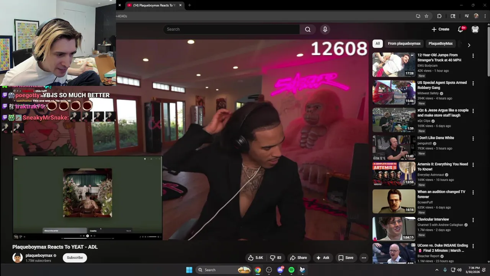The width and height of the screenshot is (490, 276).
Task: Start voice search with microphone icon
Action: (325, 29)
